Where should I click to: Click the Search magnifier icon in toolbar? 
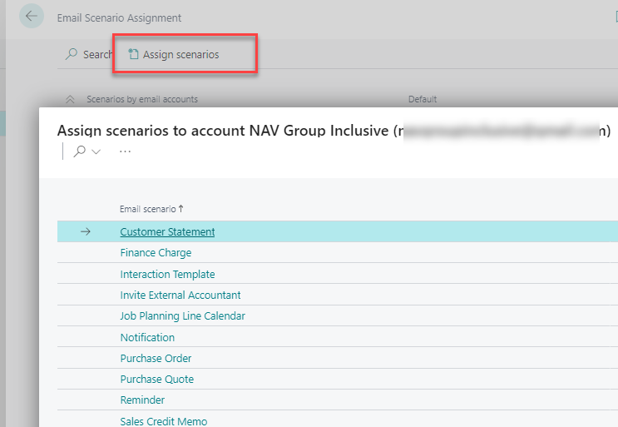pos(72,54)
